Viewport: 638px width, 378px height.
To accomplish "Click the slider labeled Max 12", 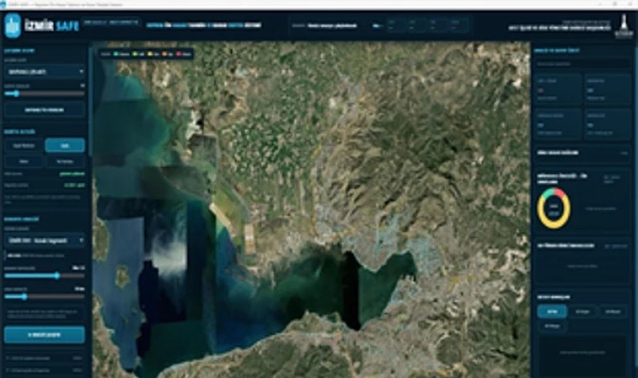I will [44, 276].
